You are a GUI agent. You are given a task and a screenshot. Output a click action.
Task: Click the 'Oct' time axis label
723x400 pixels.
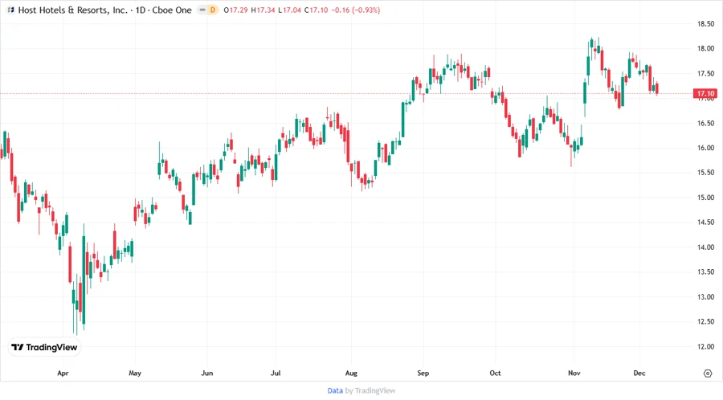(495, 373)
